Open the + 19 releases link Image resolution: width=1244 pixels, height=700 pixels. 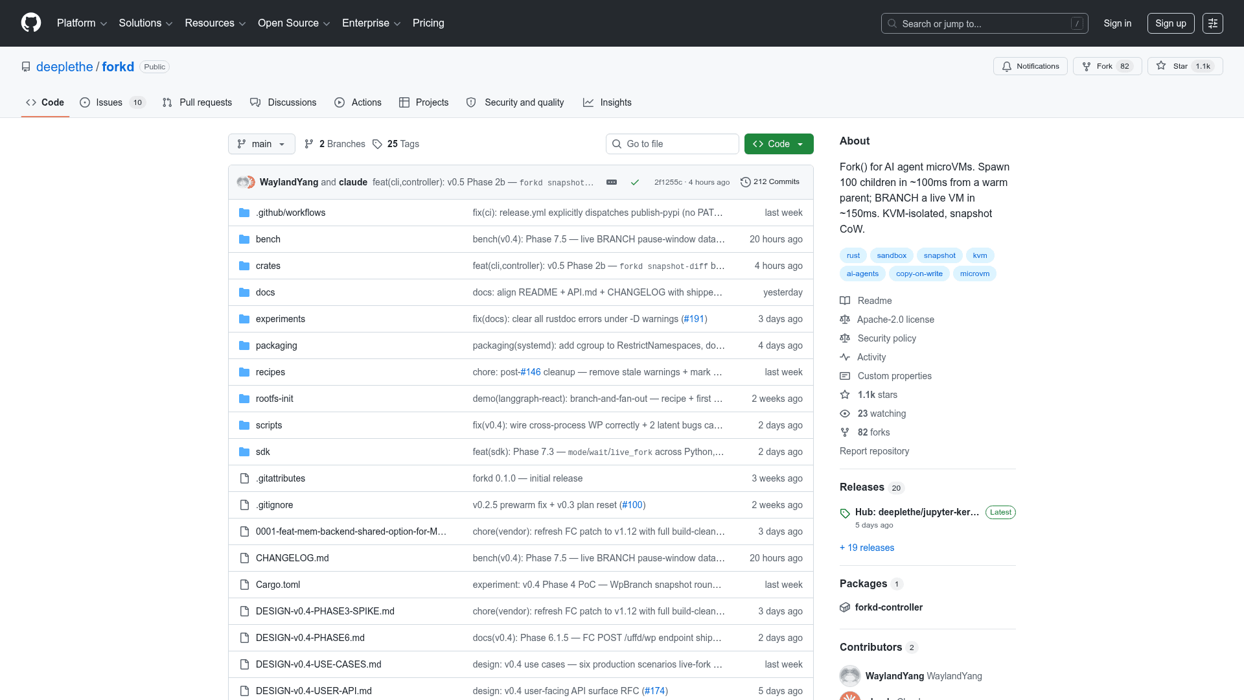867,548
